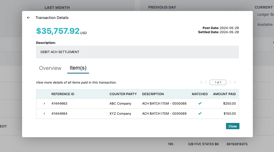Viewport: 274px width, 152px height.
Task: Click the REFERENCE ID column header
Action: [63, 94]
